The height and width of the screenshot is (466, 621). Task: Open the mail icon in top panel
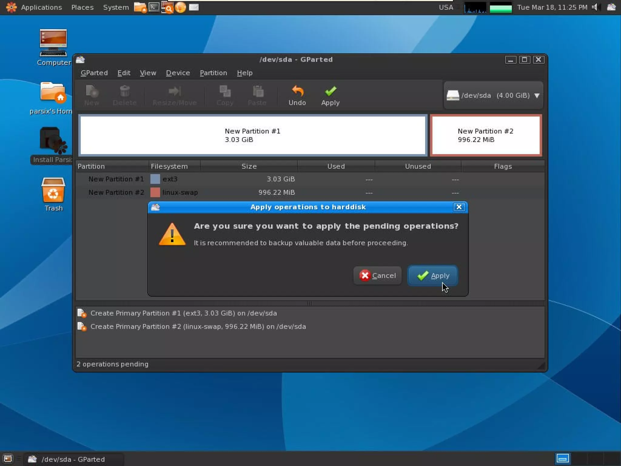pyautogui.click(x=194, y=7)
